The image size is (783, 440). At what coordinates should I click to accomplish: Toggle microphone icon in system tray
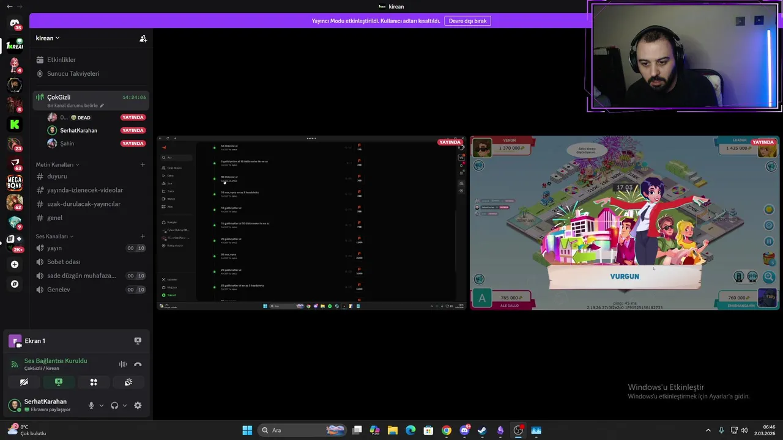[721, 430]
